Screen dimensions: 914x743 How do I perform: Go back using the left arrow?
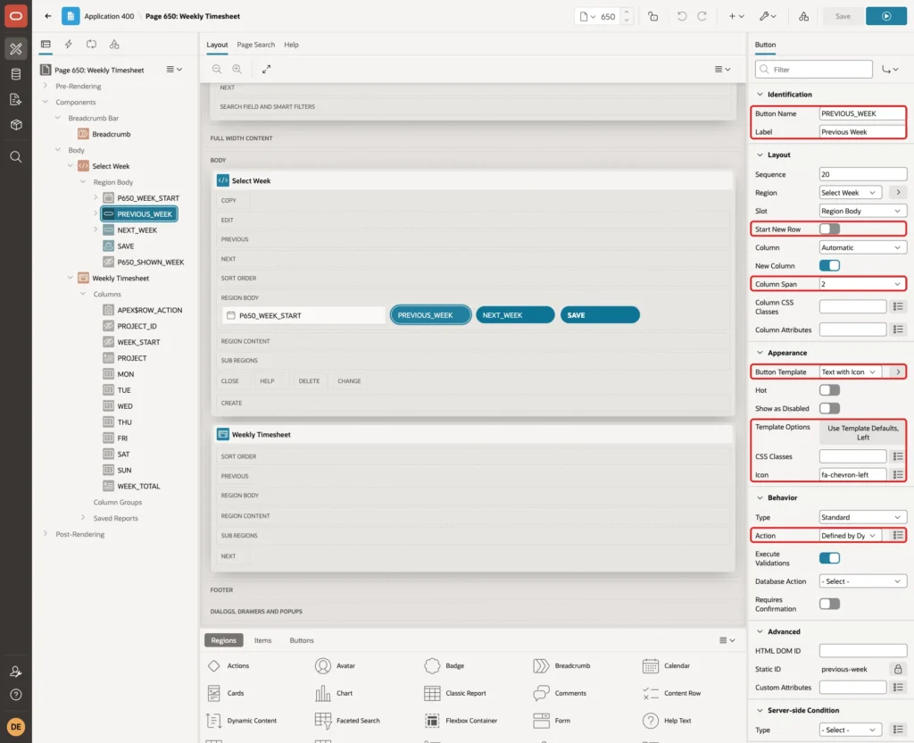point(48,16)
